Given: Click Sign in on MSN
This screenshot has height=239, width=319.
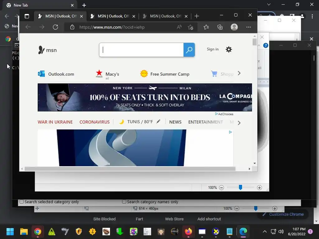Looking at the screenshot, I should click(x=212, y=49).
